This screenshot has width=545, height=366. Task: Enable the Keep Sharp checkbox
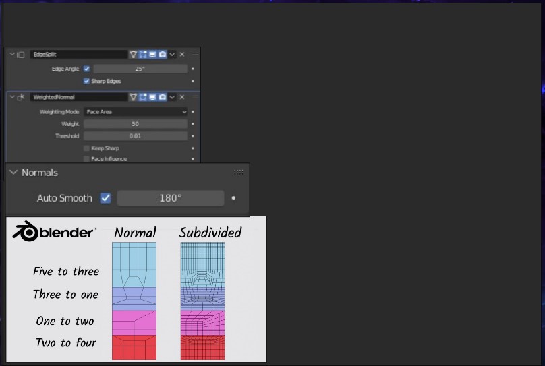click(86, 148)
